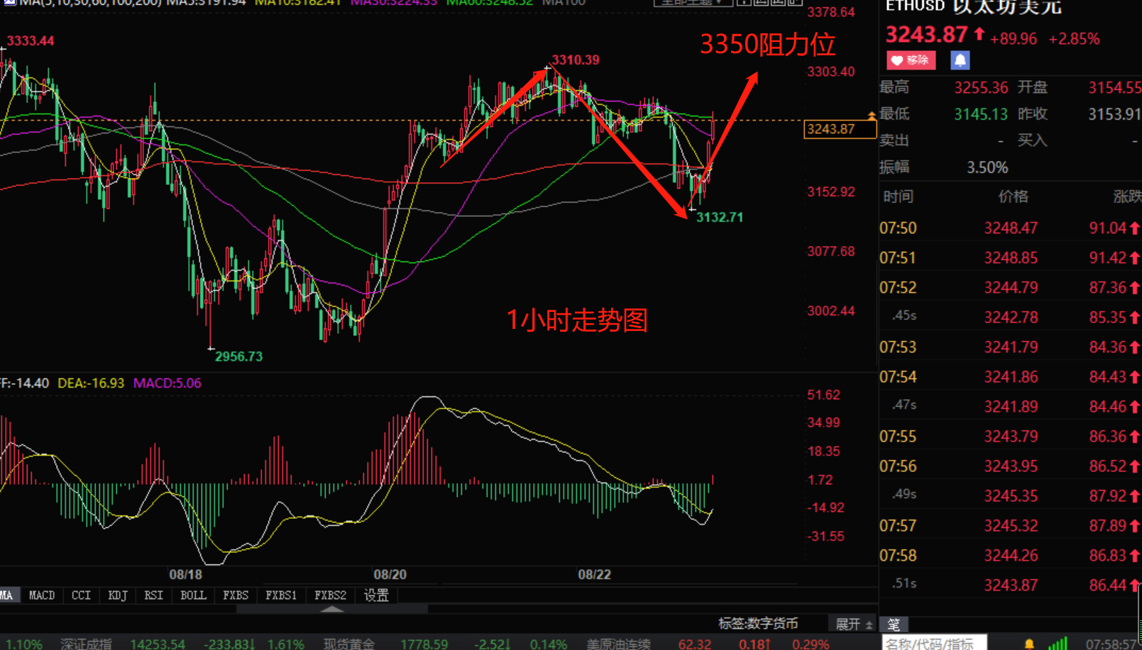Click the 最低 value 3145.13
Image resolution: width=1142 pixels, height=650 pixels.
point(981,114)
